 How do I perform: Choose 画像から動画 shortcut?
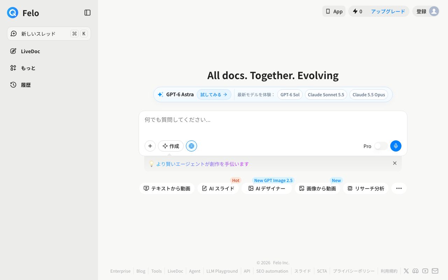coord(317,188)
